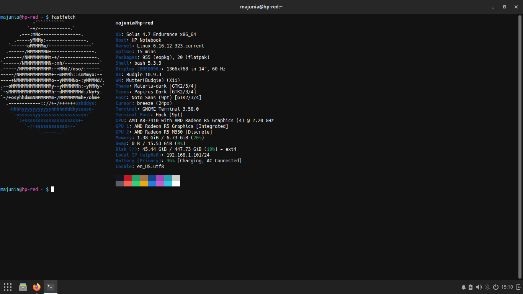523x294 pixels.
Task: Toggle the Raven sidebar panel
Action: point(518,287)
